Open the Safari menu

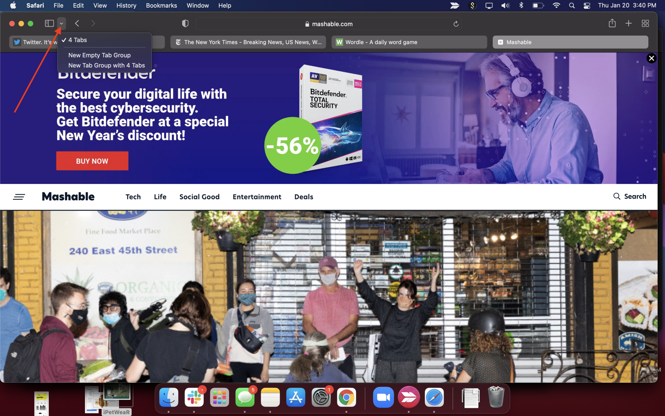click(x=35, y=5)
